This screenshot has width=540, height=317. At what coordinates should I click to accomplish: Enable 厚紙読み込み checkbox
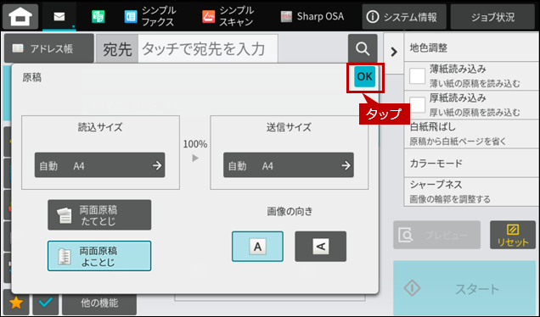coord(417,104)
